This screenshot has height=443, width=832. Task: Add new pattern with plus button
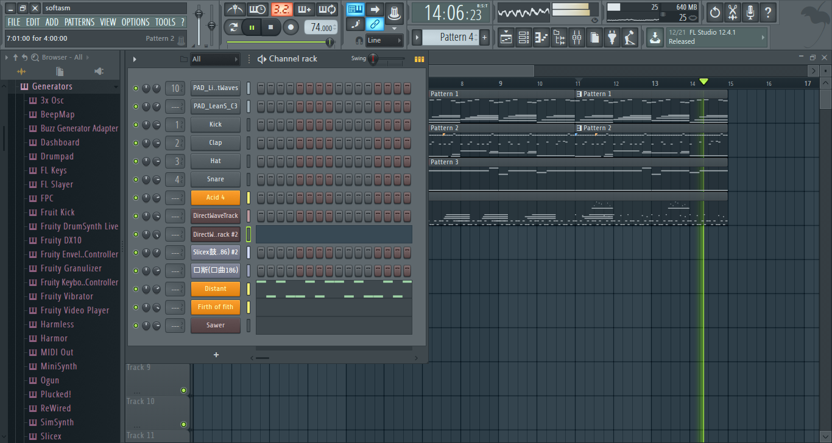tap(485, 37)
